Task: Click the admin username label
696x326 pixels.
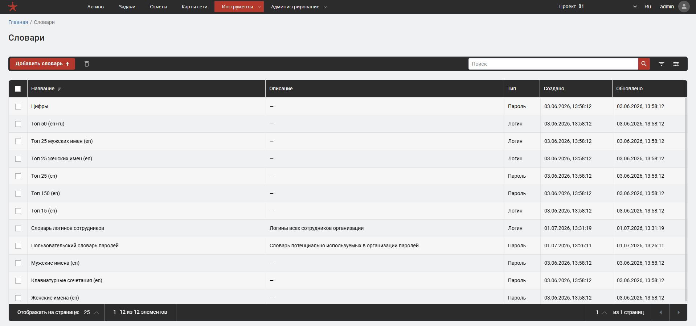Action: click(x=667, y=7)
